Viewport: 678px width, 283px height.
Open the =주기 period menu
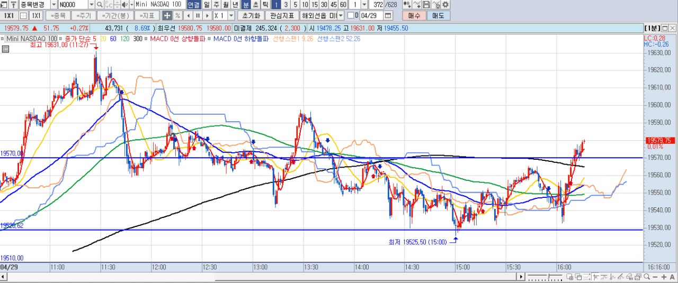pyautogui.click(x=84, y=15)
